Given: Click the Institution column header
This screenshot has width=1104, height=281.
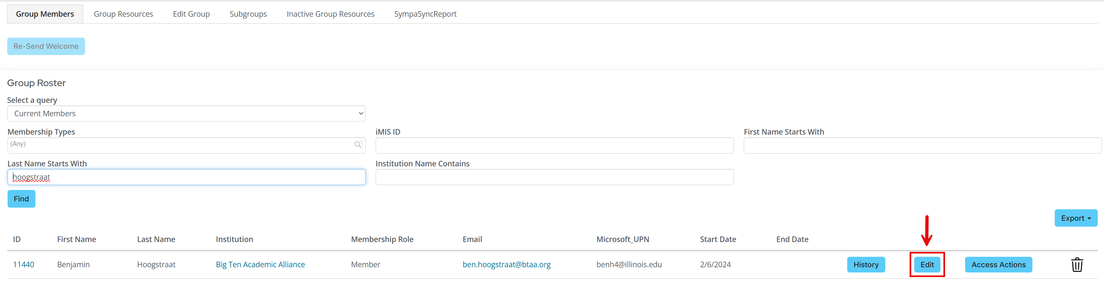Looking at the screenshot, I should point(234,239).
